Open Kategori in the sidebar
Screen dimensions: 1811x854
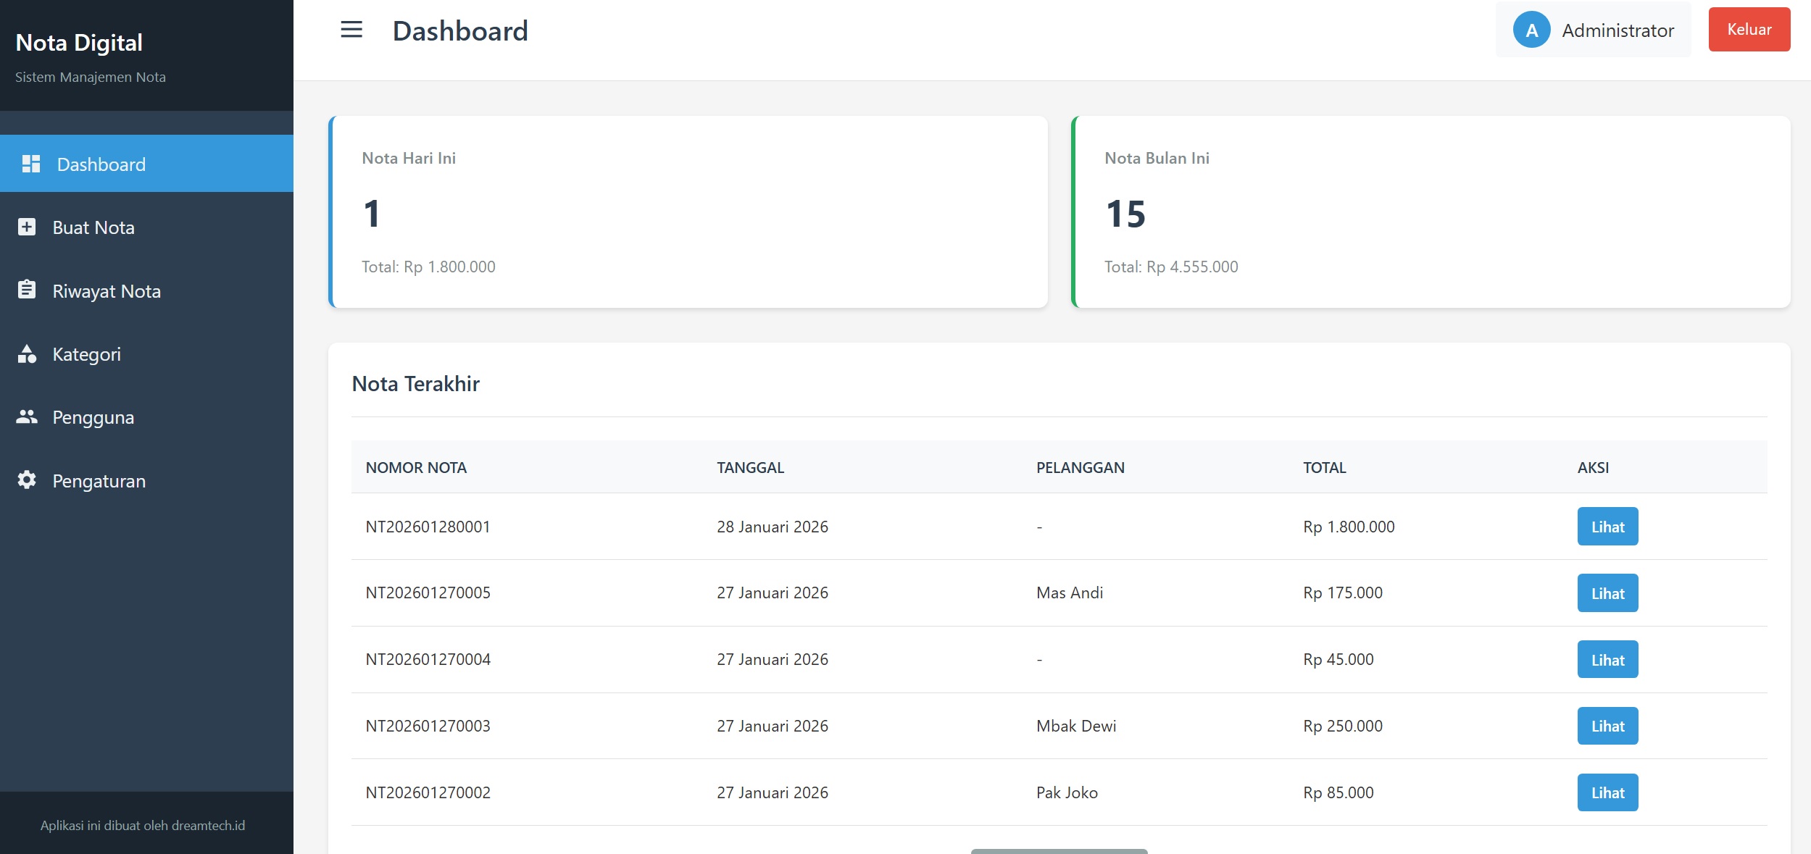(87, 354)
